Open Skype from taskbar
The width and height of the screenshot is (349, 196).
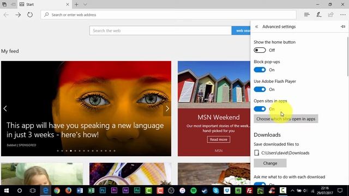point(216,191)
